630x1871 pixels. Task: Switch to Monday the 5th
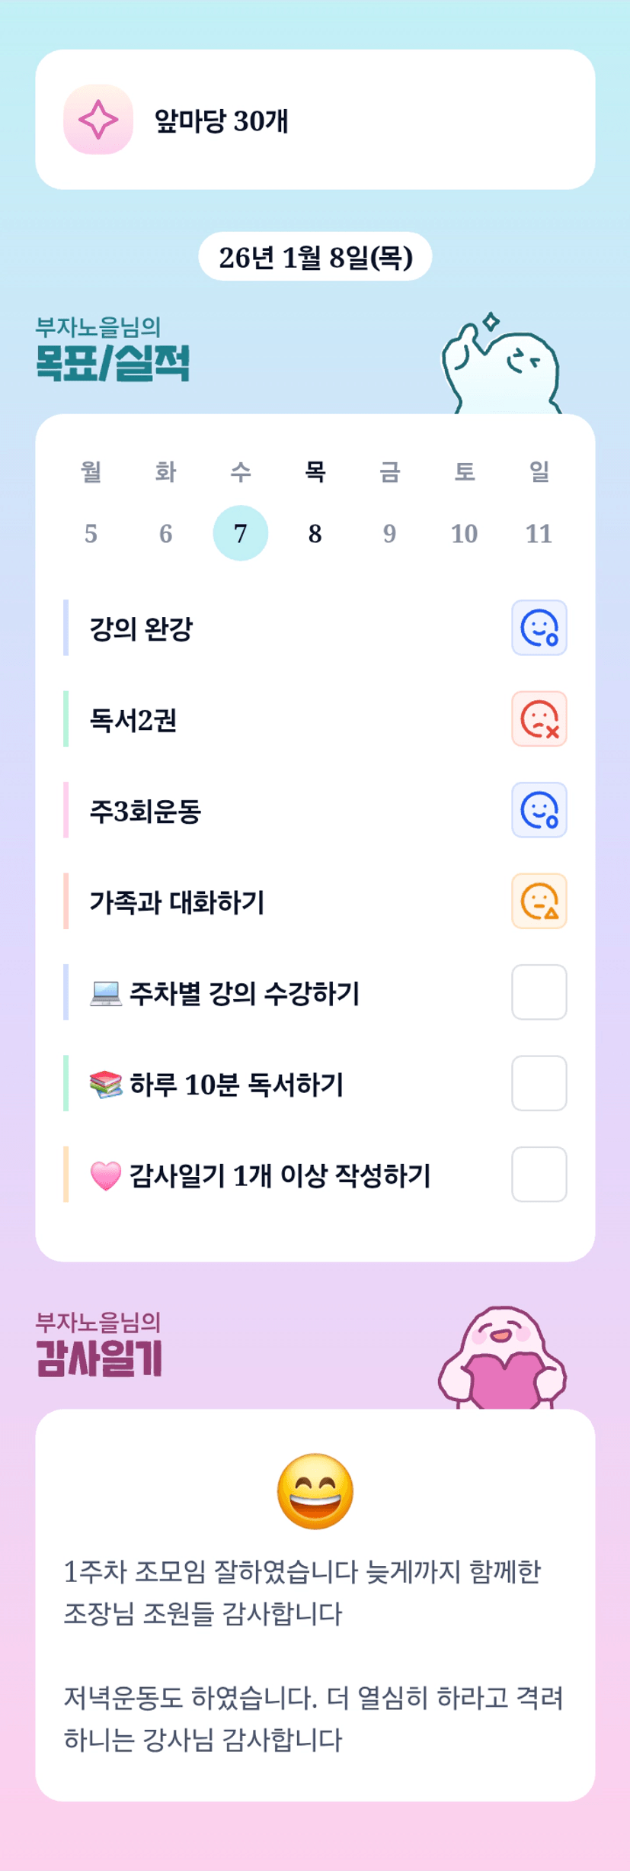click(91, 533)
